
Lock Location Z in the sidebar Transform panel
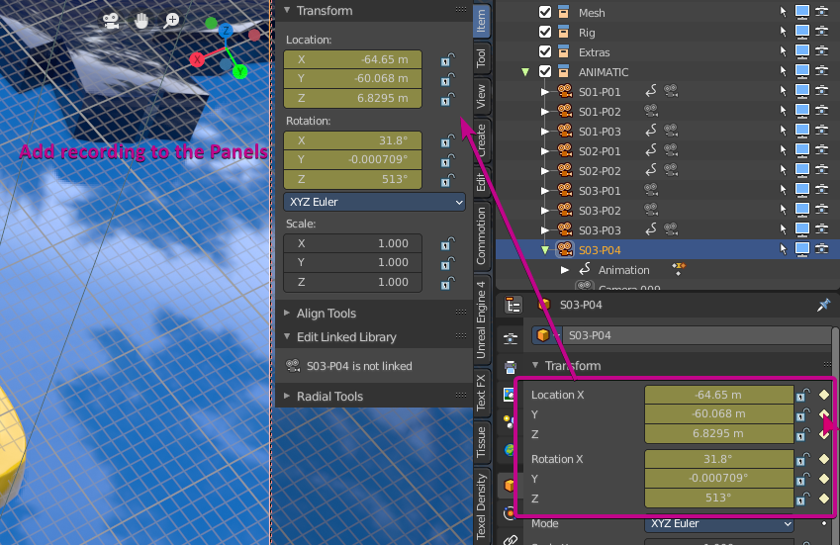tap(447, 99)
